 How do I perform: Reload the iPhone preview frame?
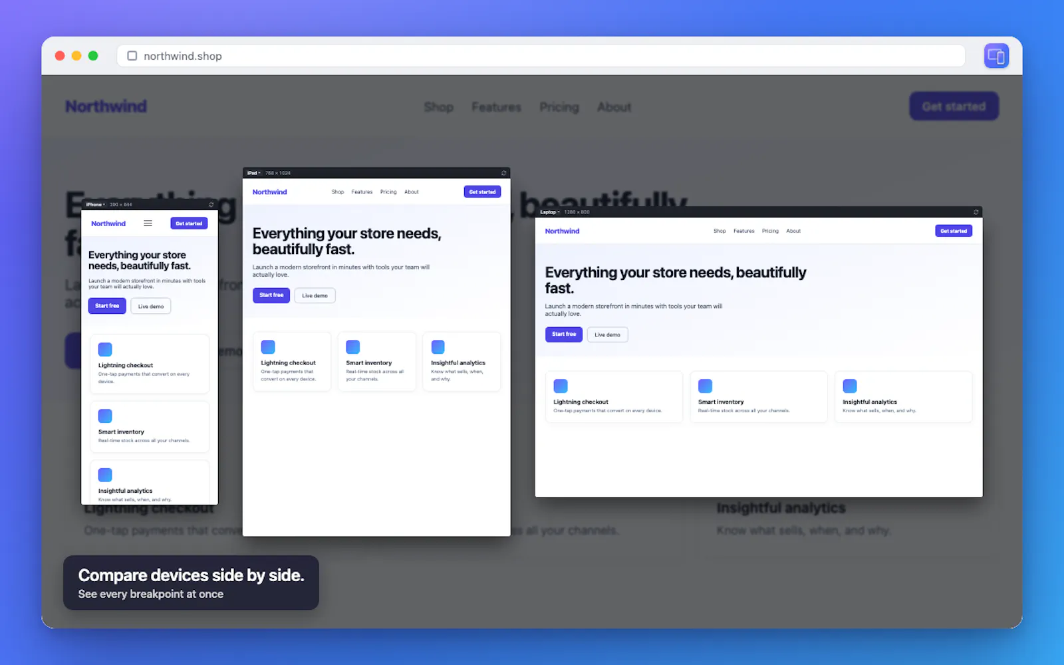[211, 205]
